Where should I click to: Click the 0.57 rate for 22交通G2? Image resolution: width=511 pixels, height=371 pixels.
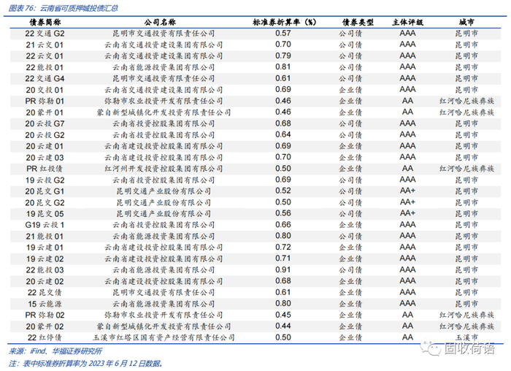(283, 34)
